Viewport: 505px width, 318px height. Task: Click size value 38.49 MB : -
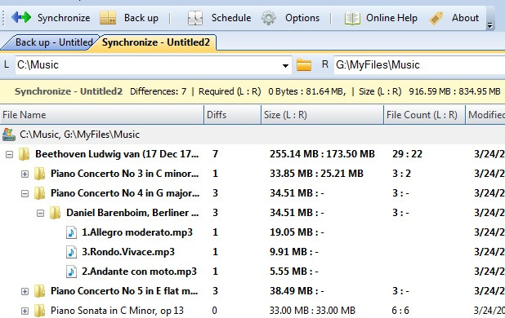tap(297, 291)
